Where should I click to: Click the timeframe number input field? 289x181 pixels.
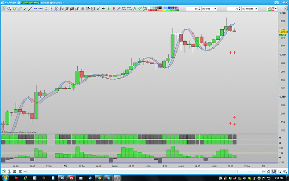pyautogui.click(x=232, y=9)
